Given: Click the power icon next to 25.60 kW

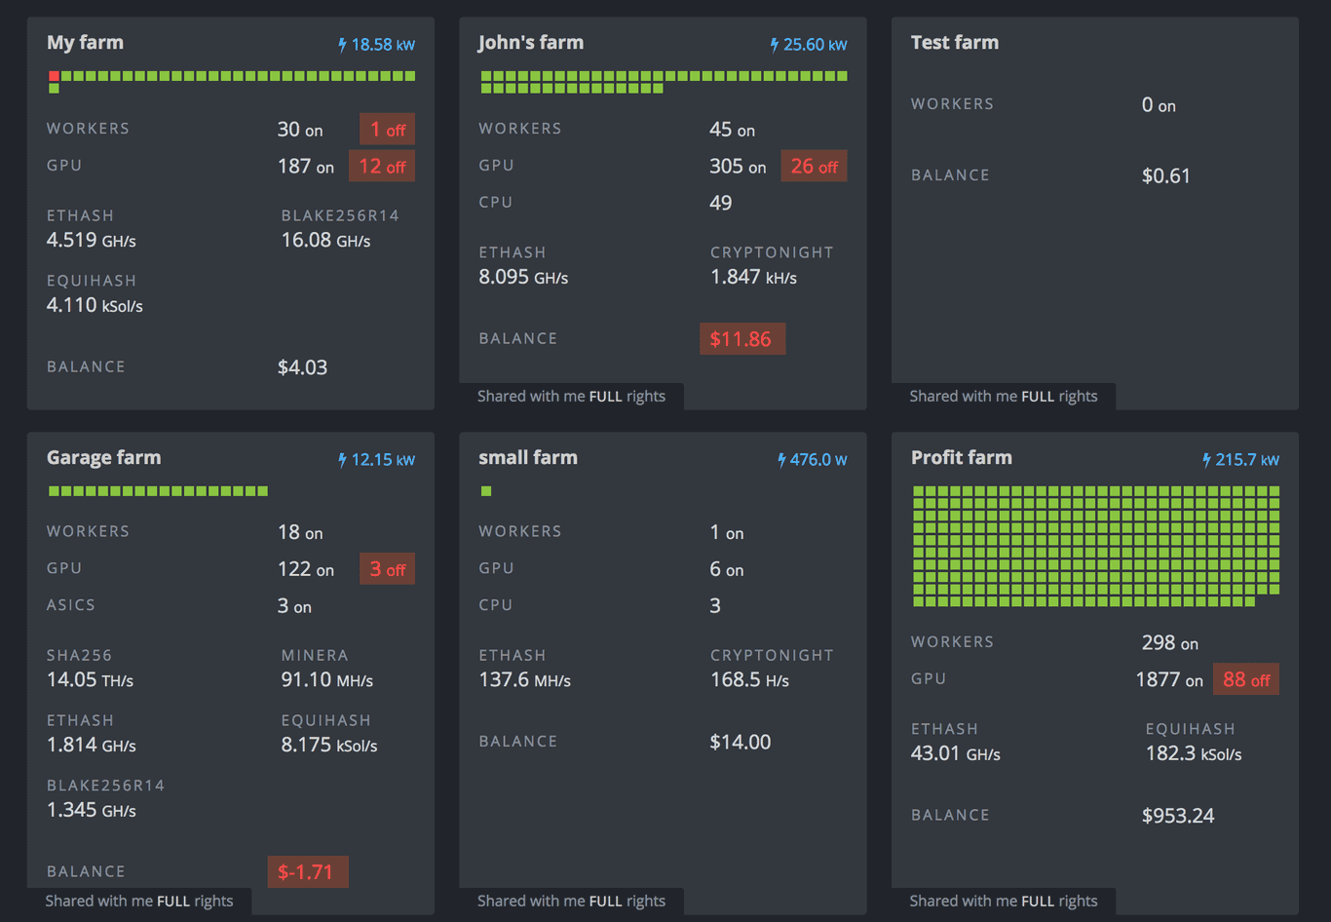Looking at the screenshot, I should [x=773, y=44].
